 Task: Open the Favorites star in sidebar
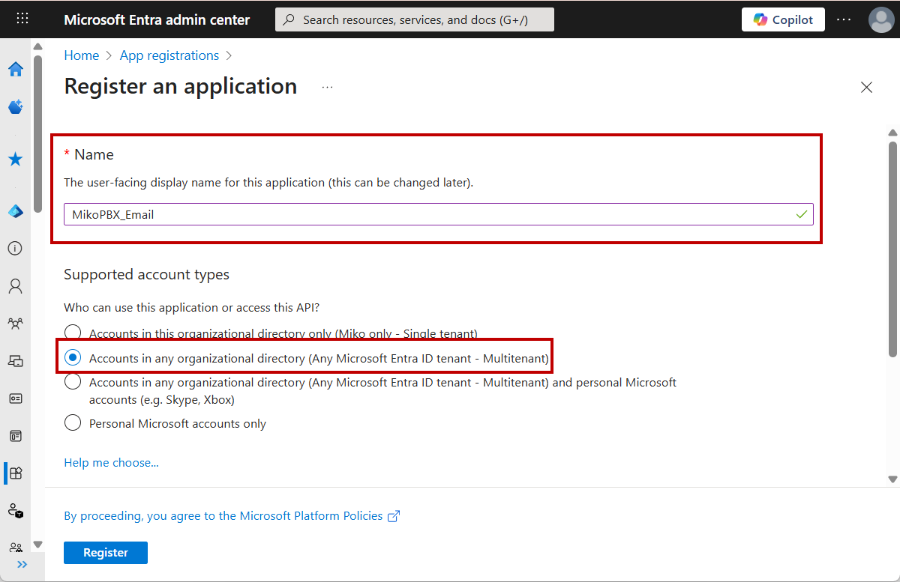pyautogui.click(x=16, y=160)
